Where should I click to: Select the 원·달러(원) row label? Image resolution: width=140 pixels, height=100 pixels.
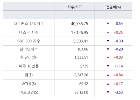click(x=29, y=57)
